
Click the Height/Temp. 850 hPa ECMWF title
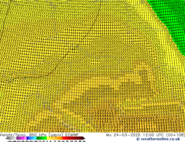[39, 135]
